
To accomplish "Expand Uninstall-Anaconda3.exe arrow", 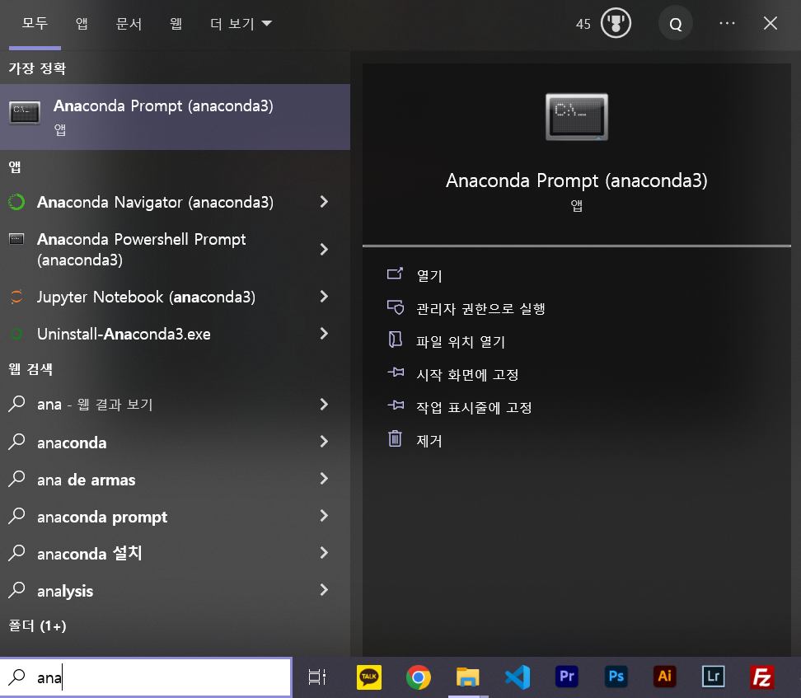I will click(324, 334).
